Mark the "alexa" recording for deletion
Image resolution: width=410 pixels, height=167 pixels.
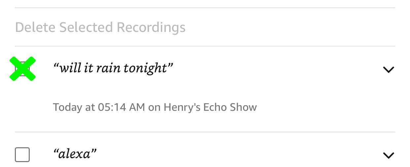point(22,155)
